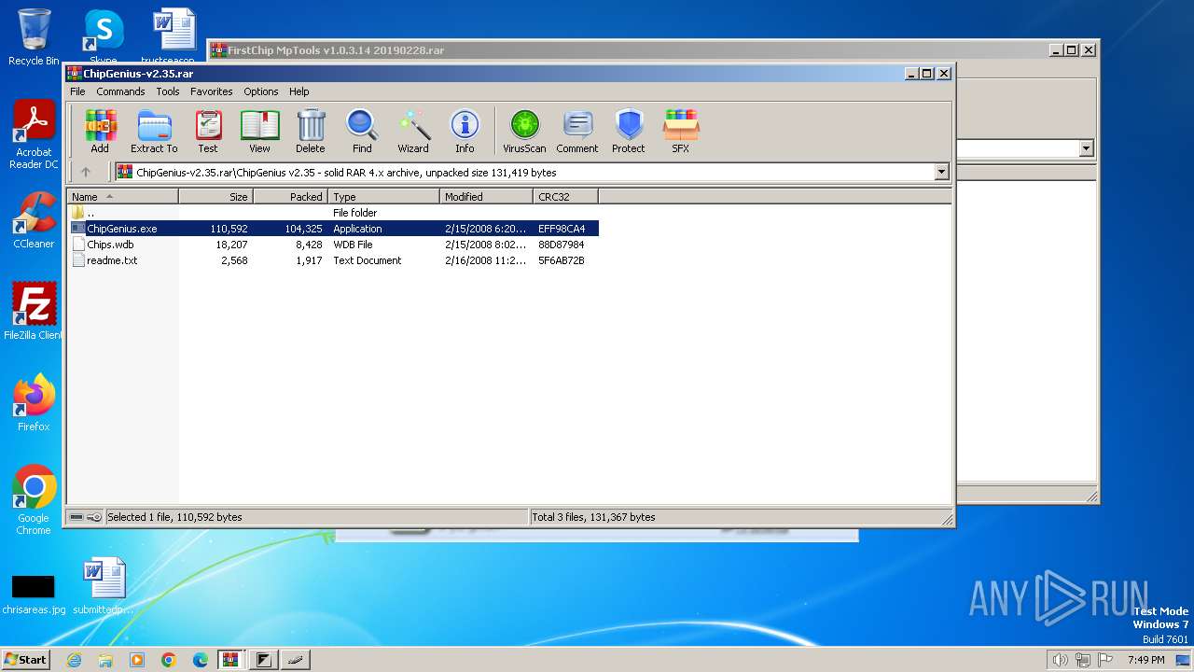Click volume speaker tray icon
The width and height of the screenshot is (1194, 672).
1060,660
